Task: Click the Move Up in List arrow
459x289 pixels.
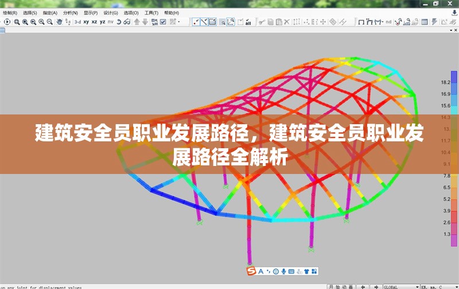Action: click(137, 22)
